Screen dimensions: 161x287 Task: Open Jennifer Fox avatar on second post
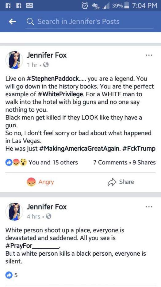14,212
